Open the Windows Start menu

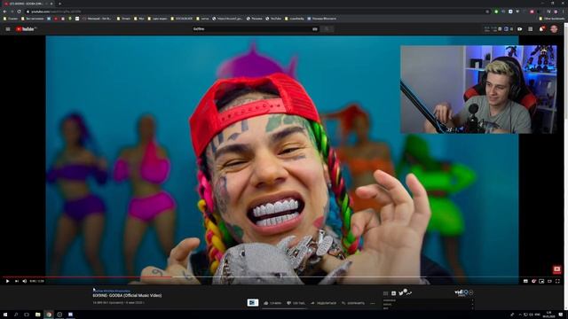(x=5, y=315)
